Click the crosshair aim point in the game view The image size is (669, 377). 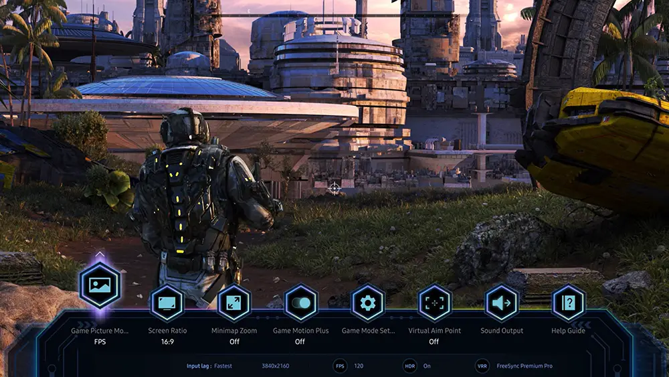334,188
